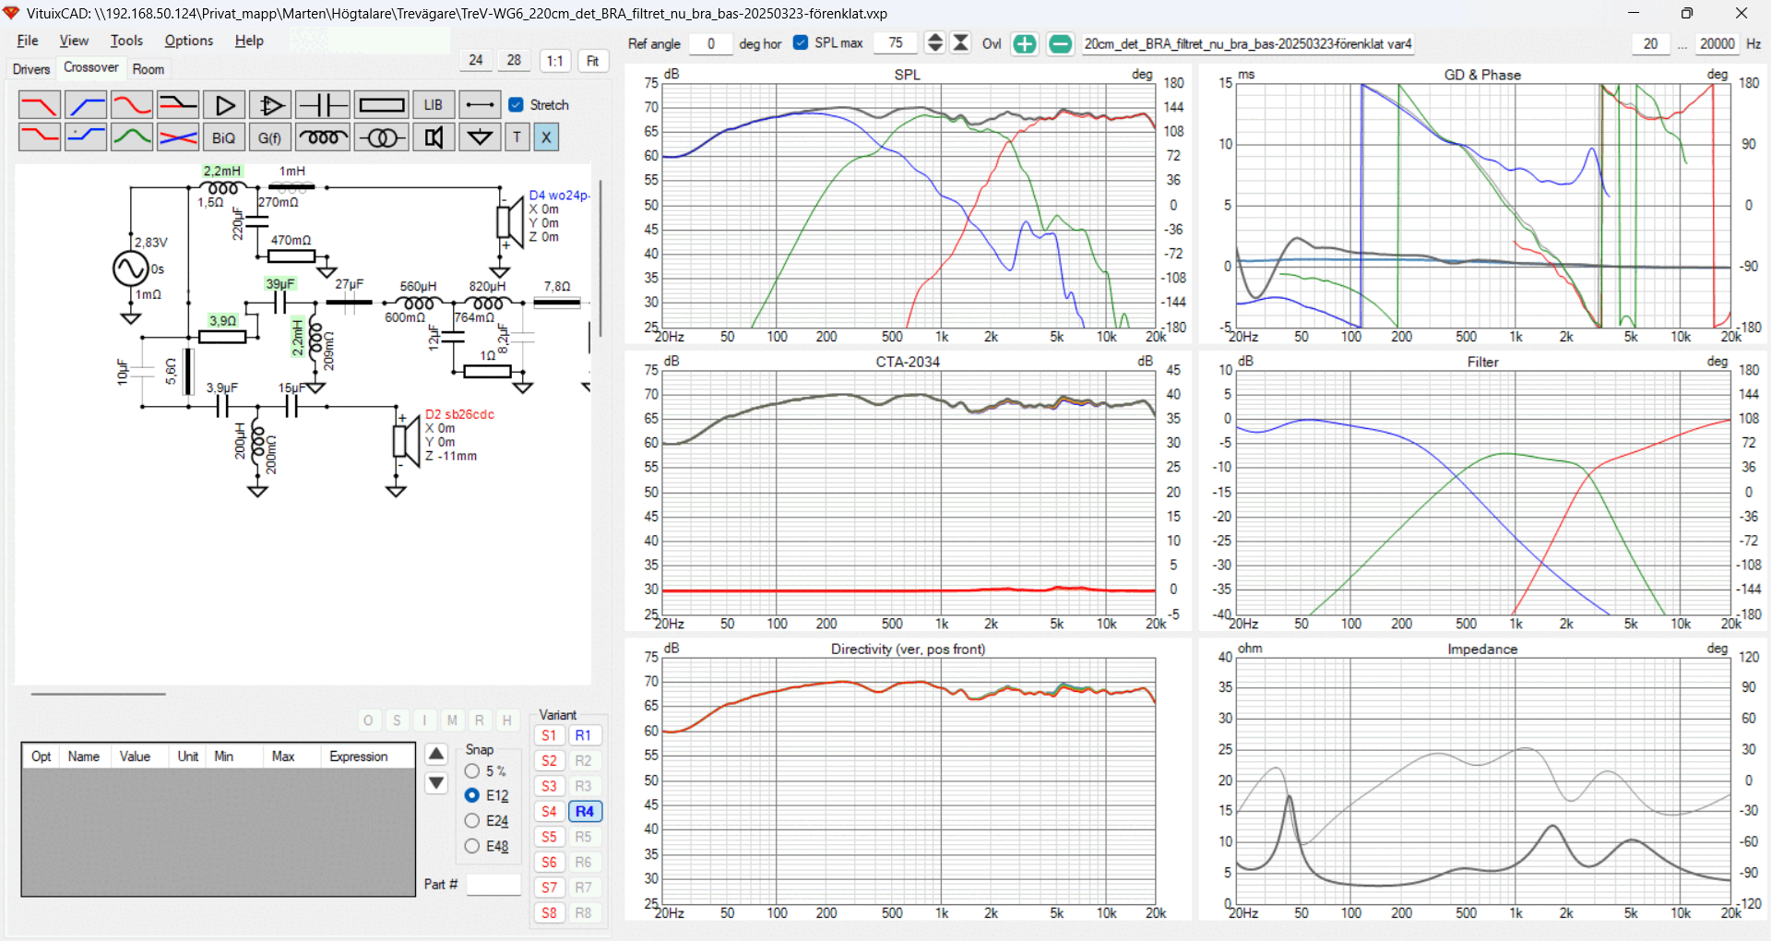Open the File menu

(x=28, y=41)
